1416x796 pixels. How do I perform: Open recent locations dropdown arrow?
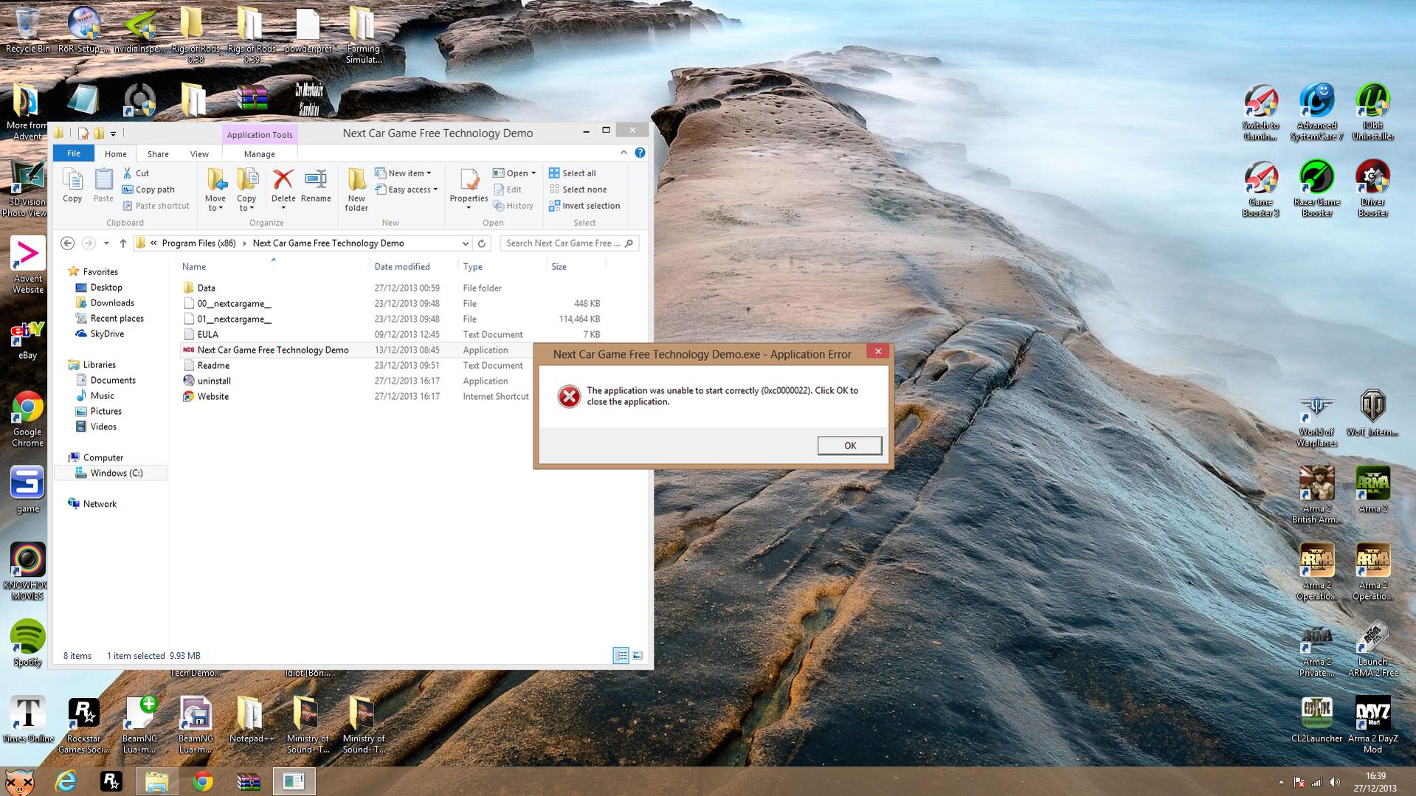(106, 243)
